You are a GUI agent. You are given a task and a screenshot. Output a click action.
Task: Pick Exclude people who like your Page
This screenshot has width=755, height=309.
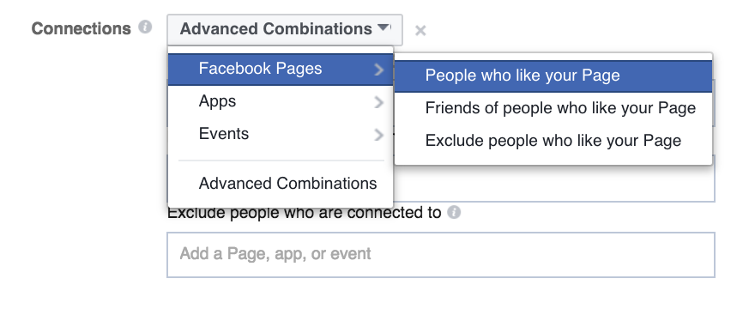pos(553,141)
